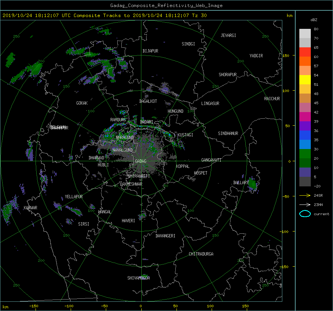The height and width of the screenshot is (311, 333).
Task: Click the DAVANGERI city label
Action: tap(165, 236)
